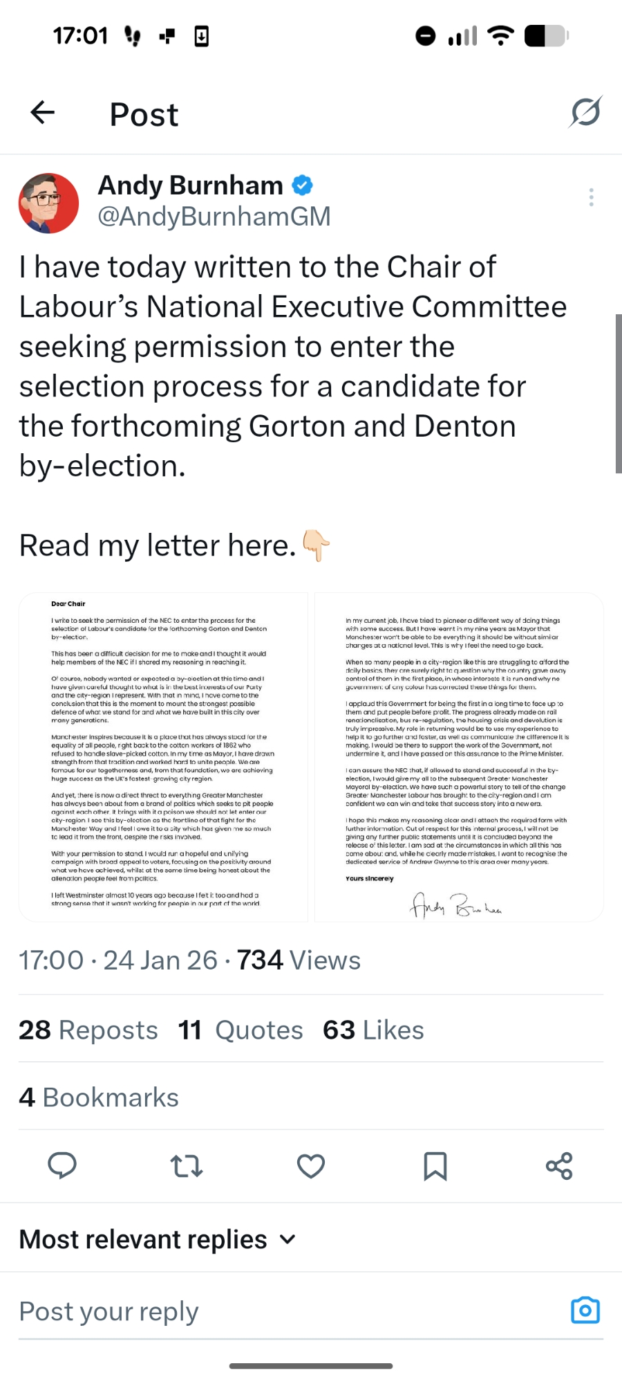View the 63 Likes list
The width and height of the screenshot is (622, 1384).
coord(373,1030)
